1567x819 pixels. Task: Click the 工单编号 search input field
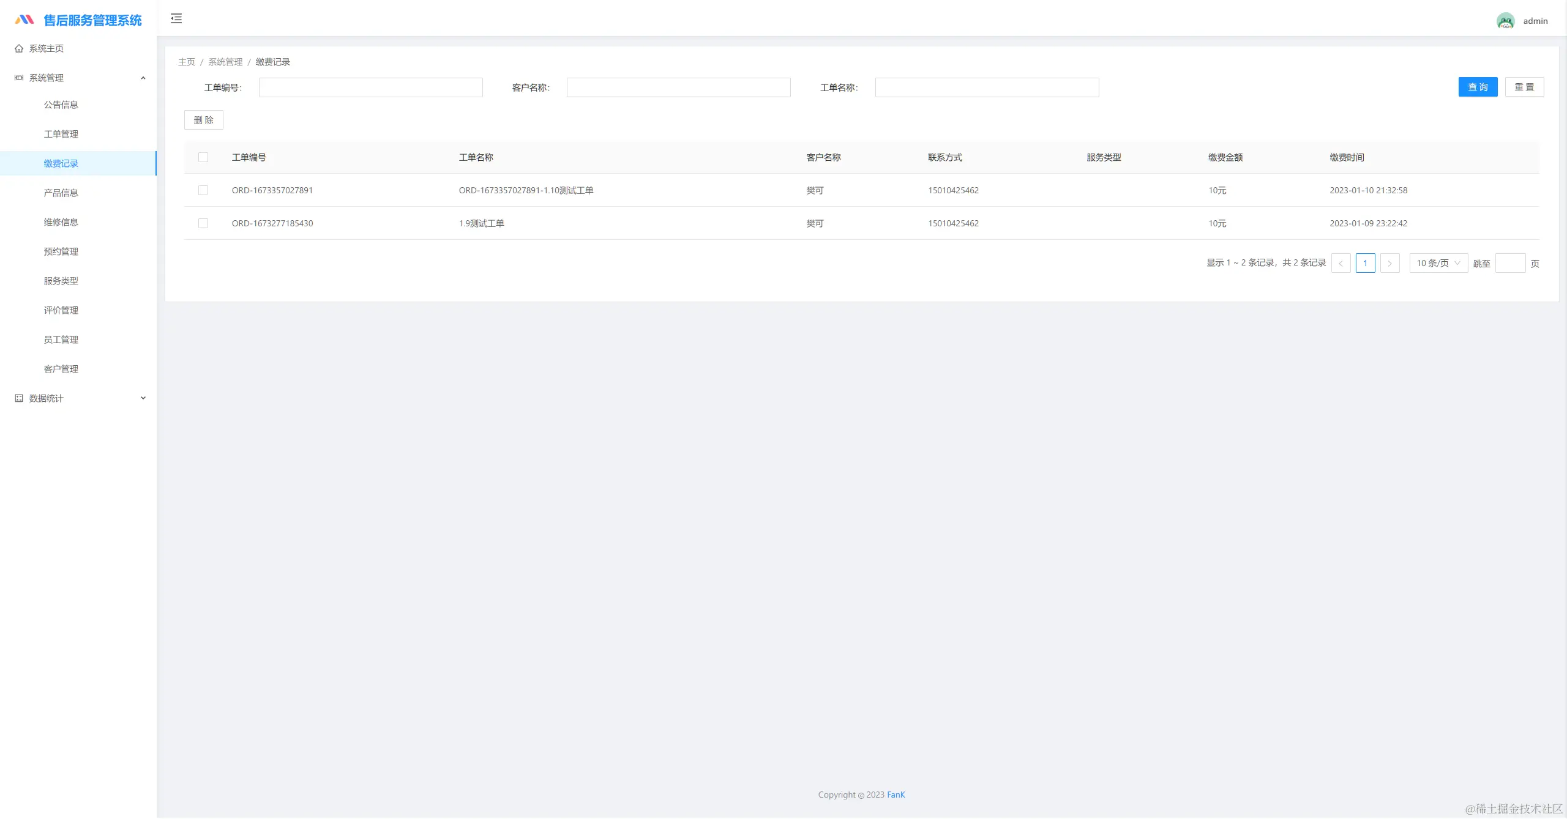pos(370,87)
